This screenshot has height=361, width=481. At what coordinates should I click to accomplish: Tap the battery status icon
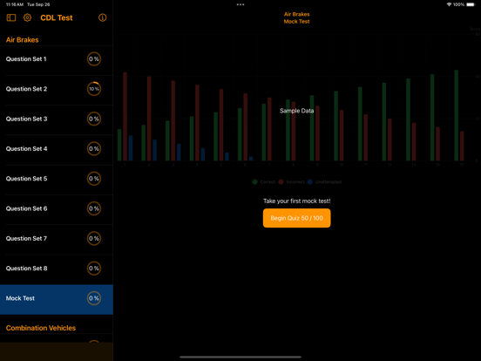471,4
